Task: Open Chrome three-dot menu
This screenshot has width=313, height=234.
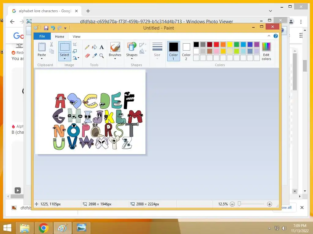Action: coord(301,22)
